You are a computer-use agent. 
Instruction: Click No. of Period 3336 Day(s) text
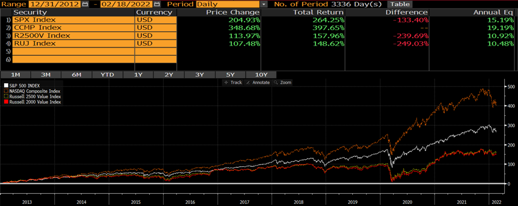point(328,4)
